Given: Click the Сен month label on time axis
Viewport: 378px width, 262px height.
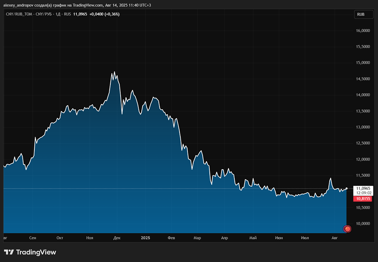Looking at the screenshot, I should pyautogui.click(x=33, y=238).
